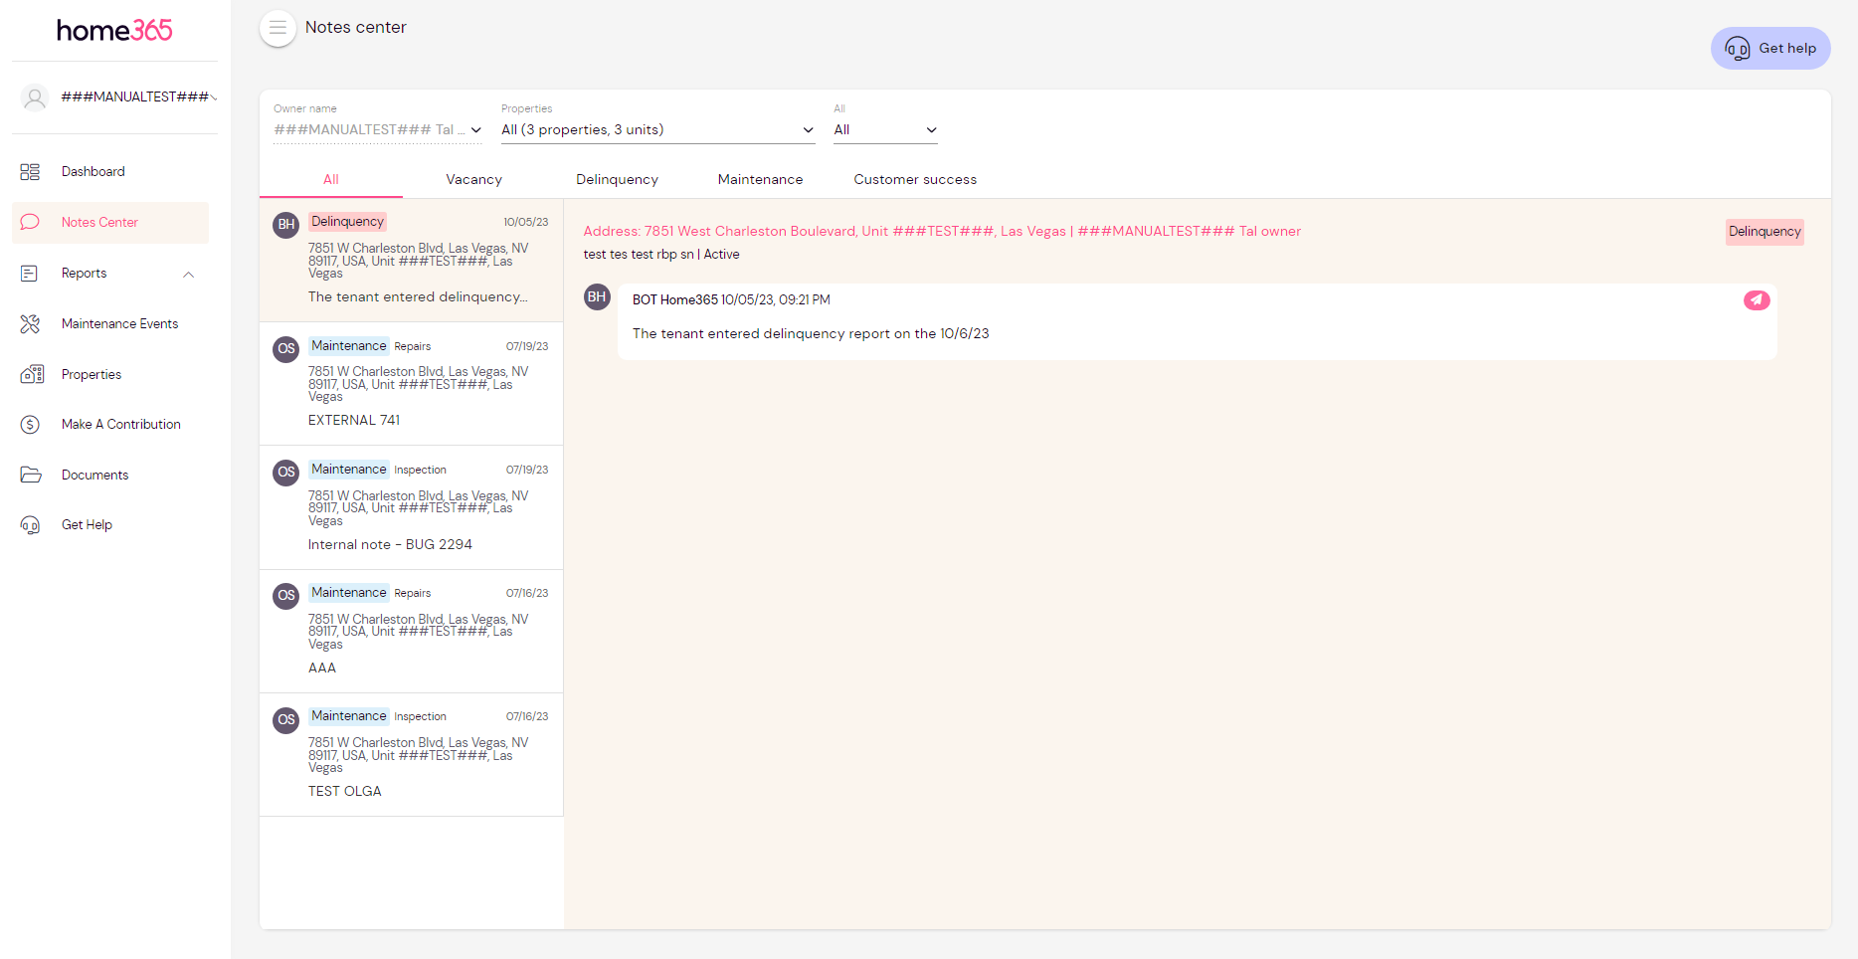Select the Maintenance tab
This screenshot has height=959, width=1858.
point(760,180)
